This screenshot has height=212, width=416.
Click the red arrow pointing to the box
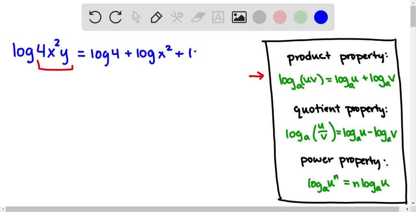pyautogui.click(x=256, y=76)
